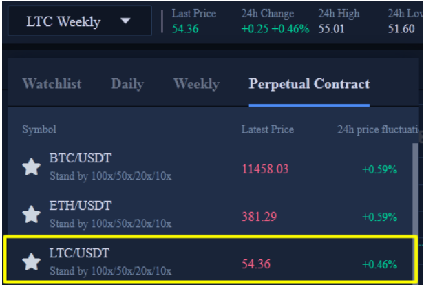Switch to the Daily tab
Viewport: 424px width, 289px height.
(127, 84)
